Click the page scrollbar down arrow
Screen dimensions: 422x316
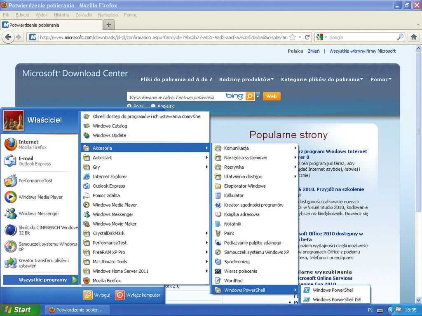[419, 300]
